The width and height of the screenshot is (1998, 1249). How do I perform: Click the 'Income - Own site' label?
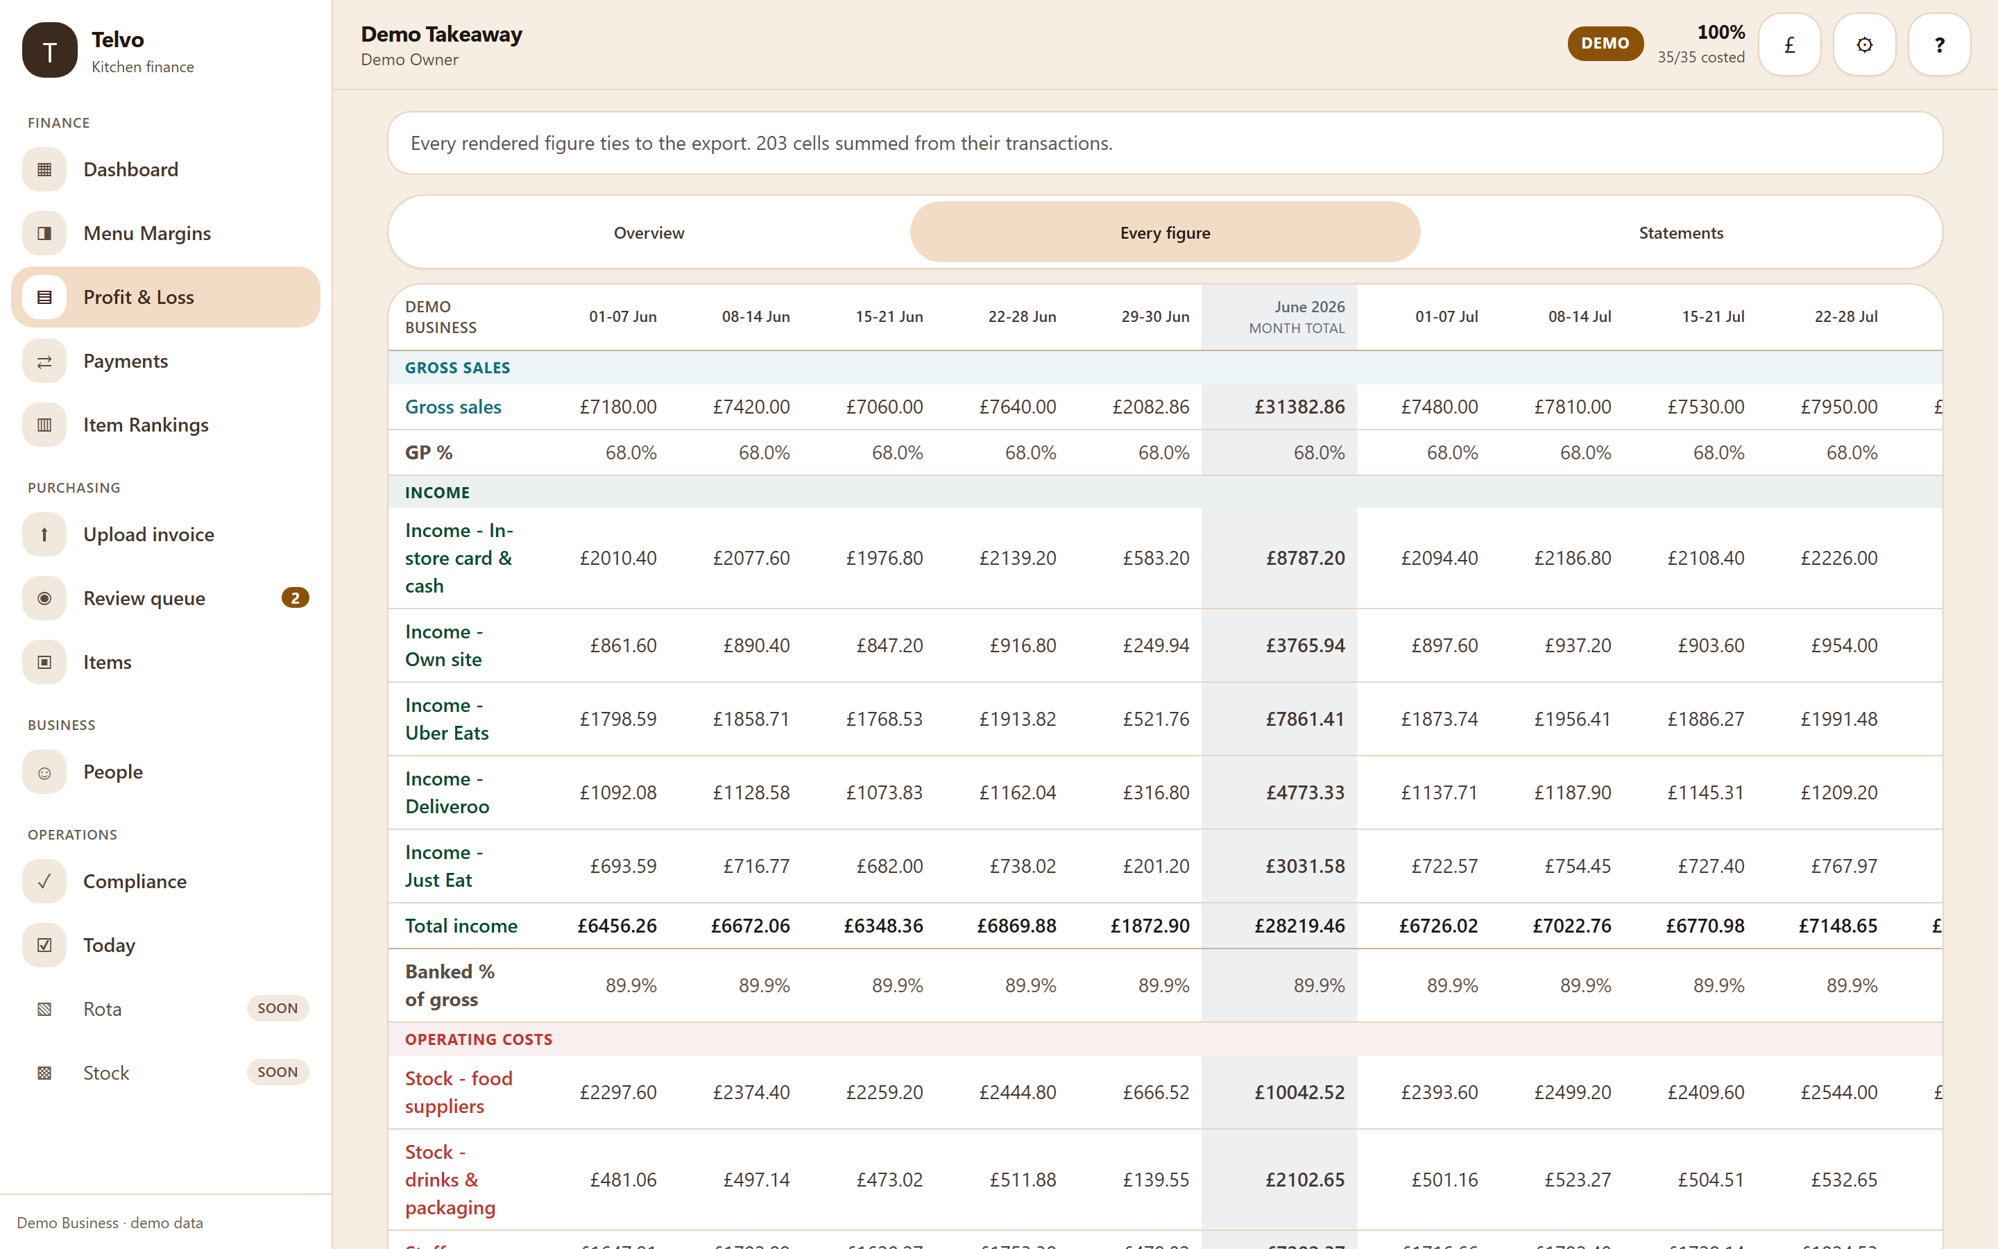(443, 645)
